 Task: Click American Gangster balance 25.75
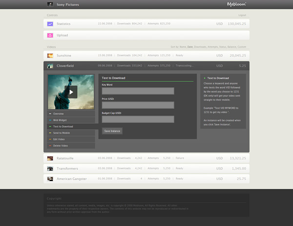(x=241, y=179)
